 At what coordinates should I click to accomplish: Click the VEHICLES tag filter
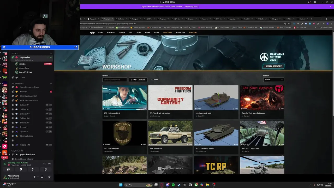pos(142,80)
